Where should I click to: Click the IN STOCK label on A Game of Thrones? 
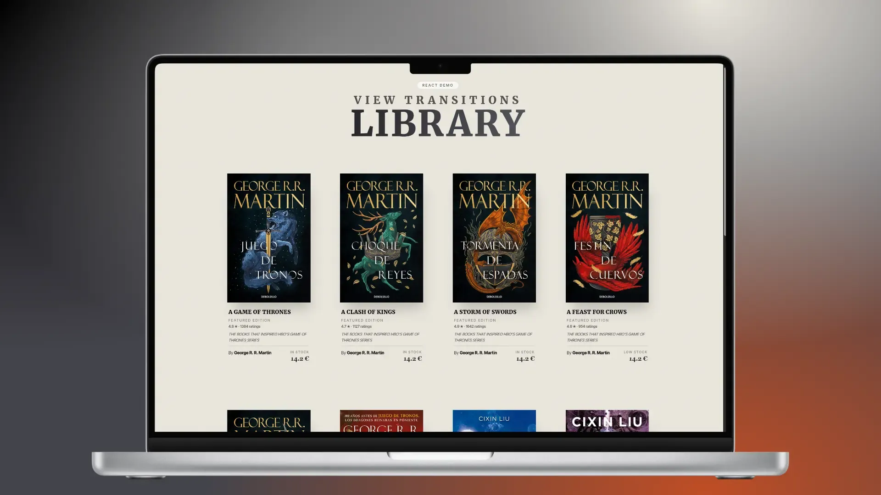(x=299, y=352)
